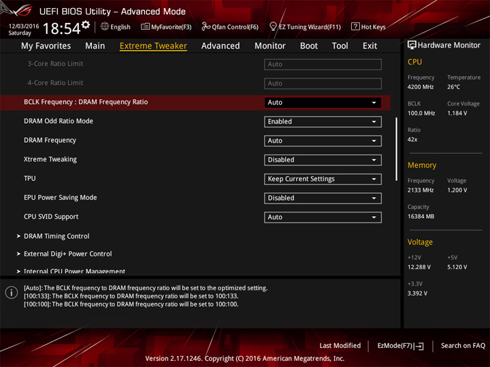Image resolution: width=490 pixels, height=367 pixels.
Task: Switch to the Tool tab
Action: click(x=340, y=46)
